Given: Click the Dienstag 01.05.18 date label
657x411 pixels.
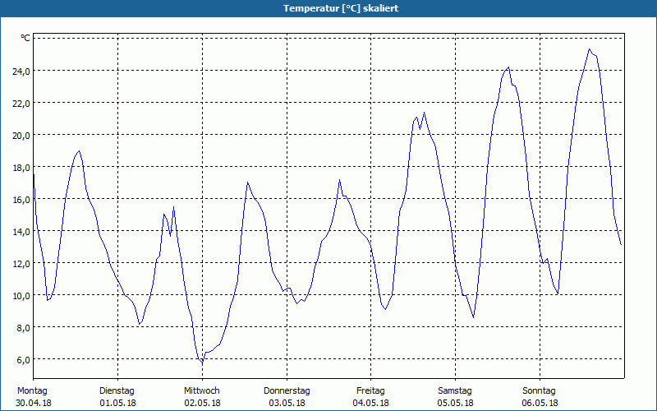Looking at the screenshot, I should [117, 397].
